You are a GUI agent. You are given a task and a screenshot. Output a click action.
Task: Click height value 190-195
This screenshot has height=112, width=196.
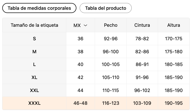point(174,103)
